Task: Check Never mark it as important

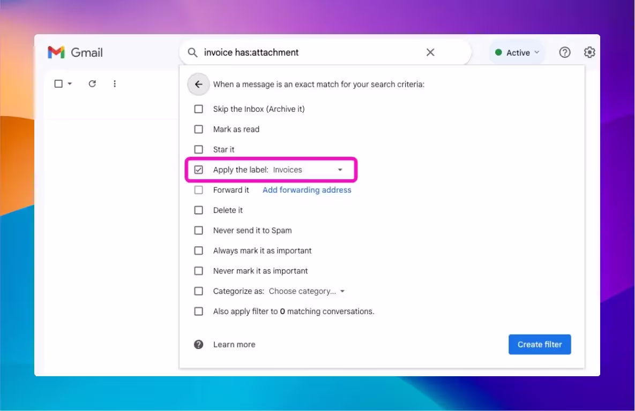Action: pyautogui.click(x=198, y=271)
